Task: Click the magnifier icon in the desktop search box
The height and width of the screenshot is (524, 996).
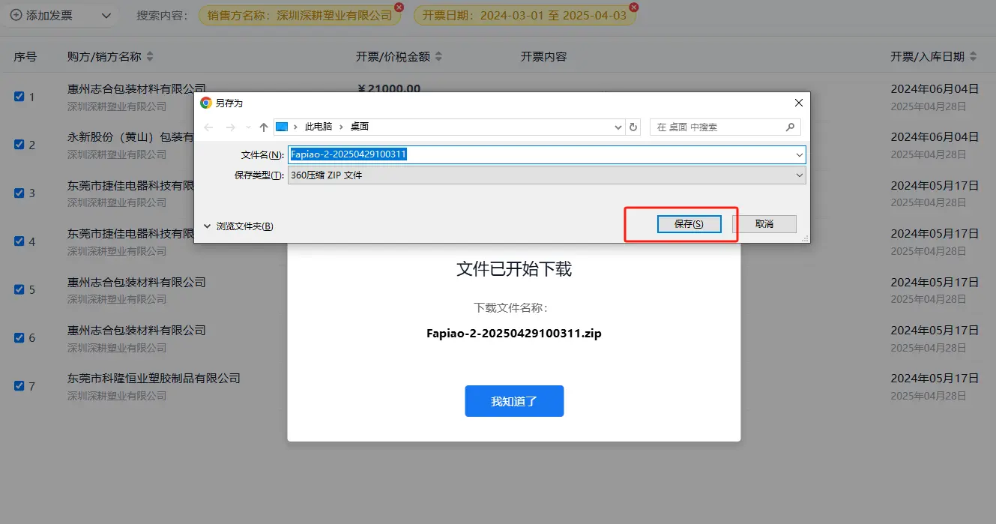Action: pyautogui.click(x=790, y=127)
